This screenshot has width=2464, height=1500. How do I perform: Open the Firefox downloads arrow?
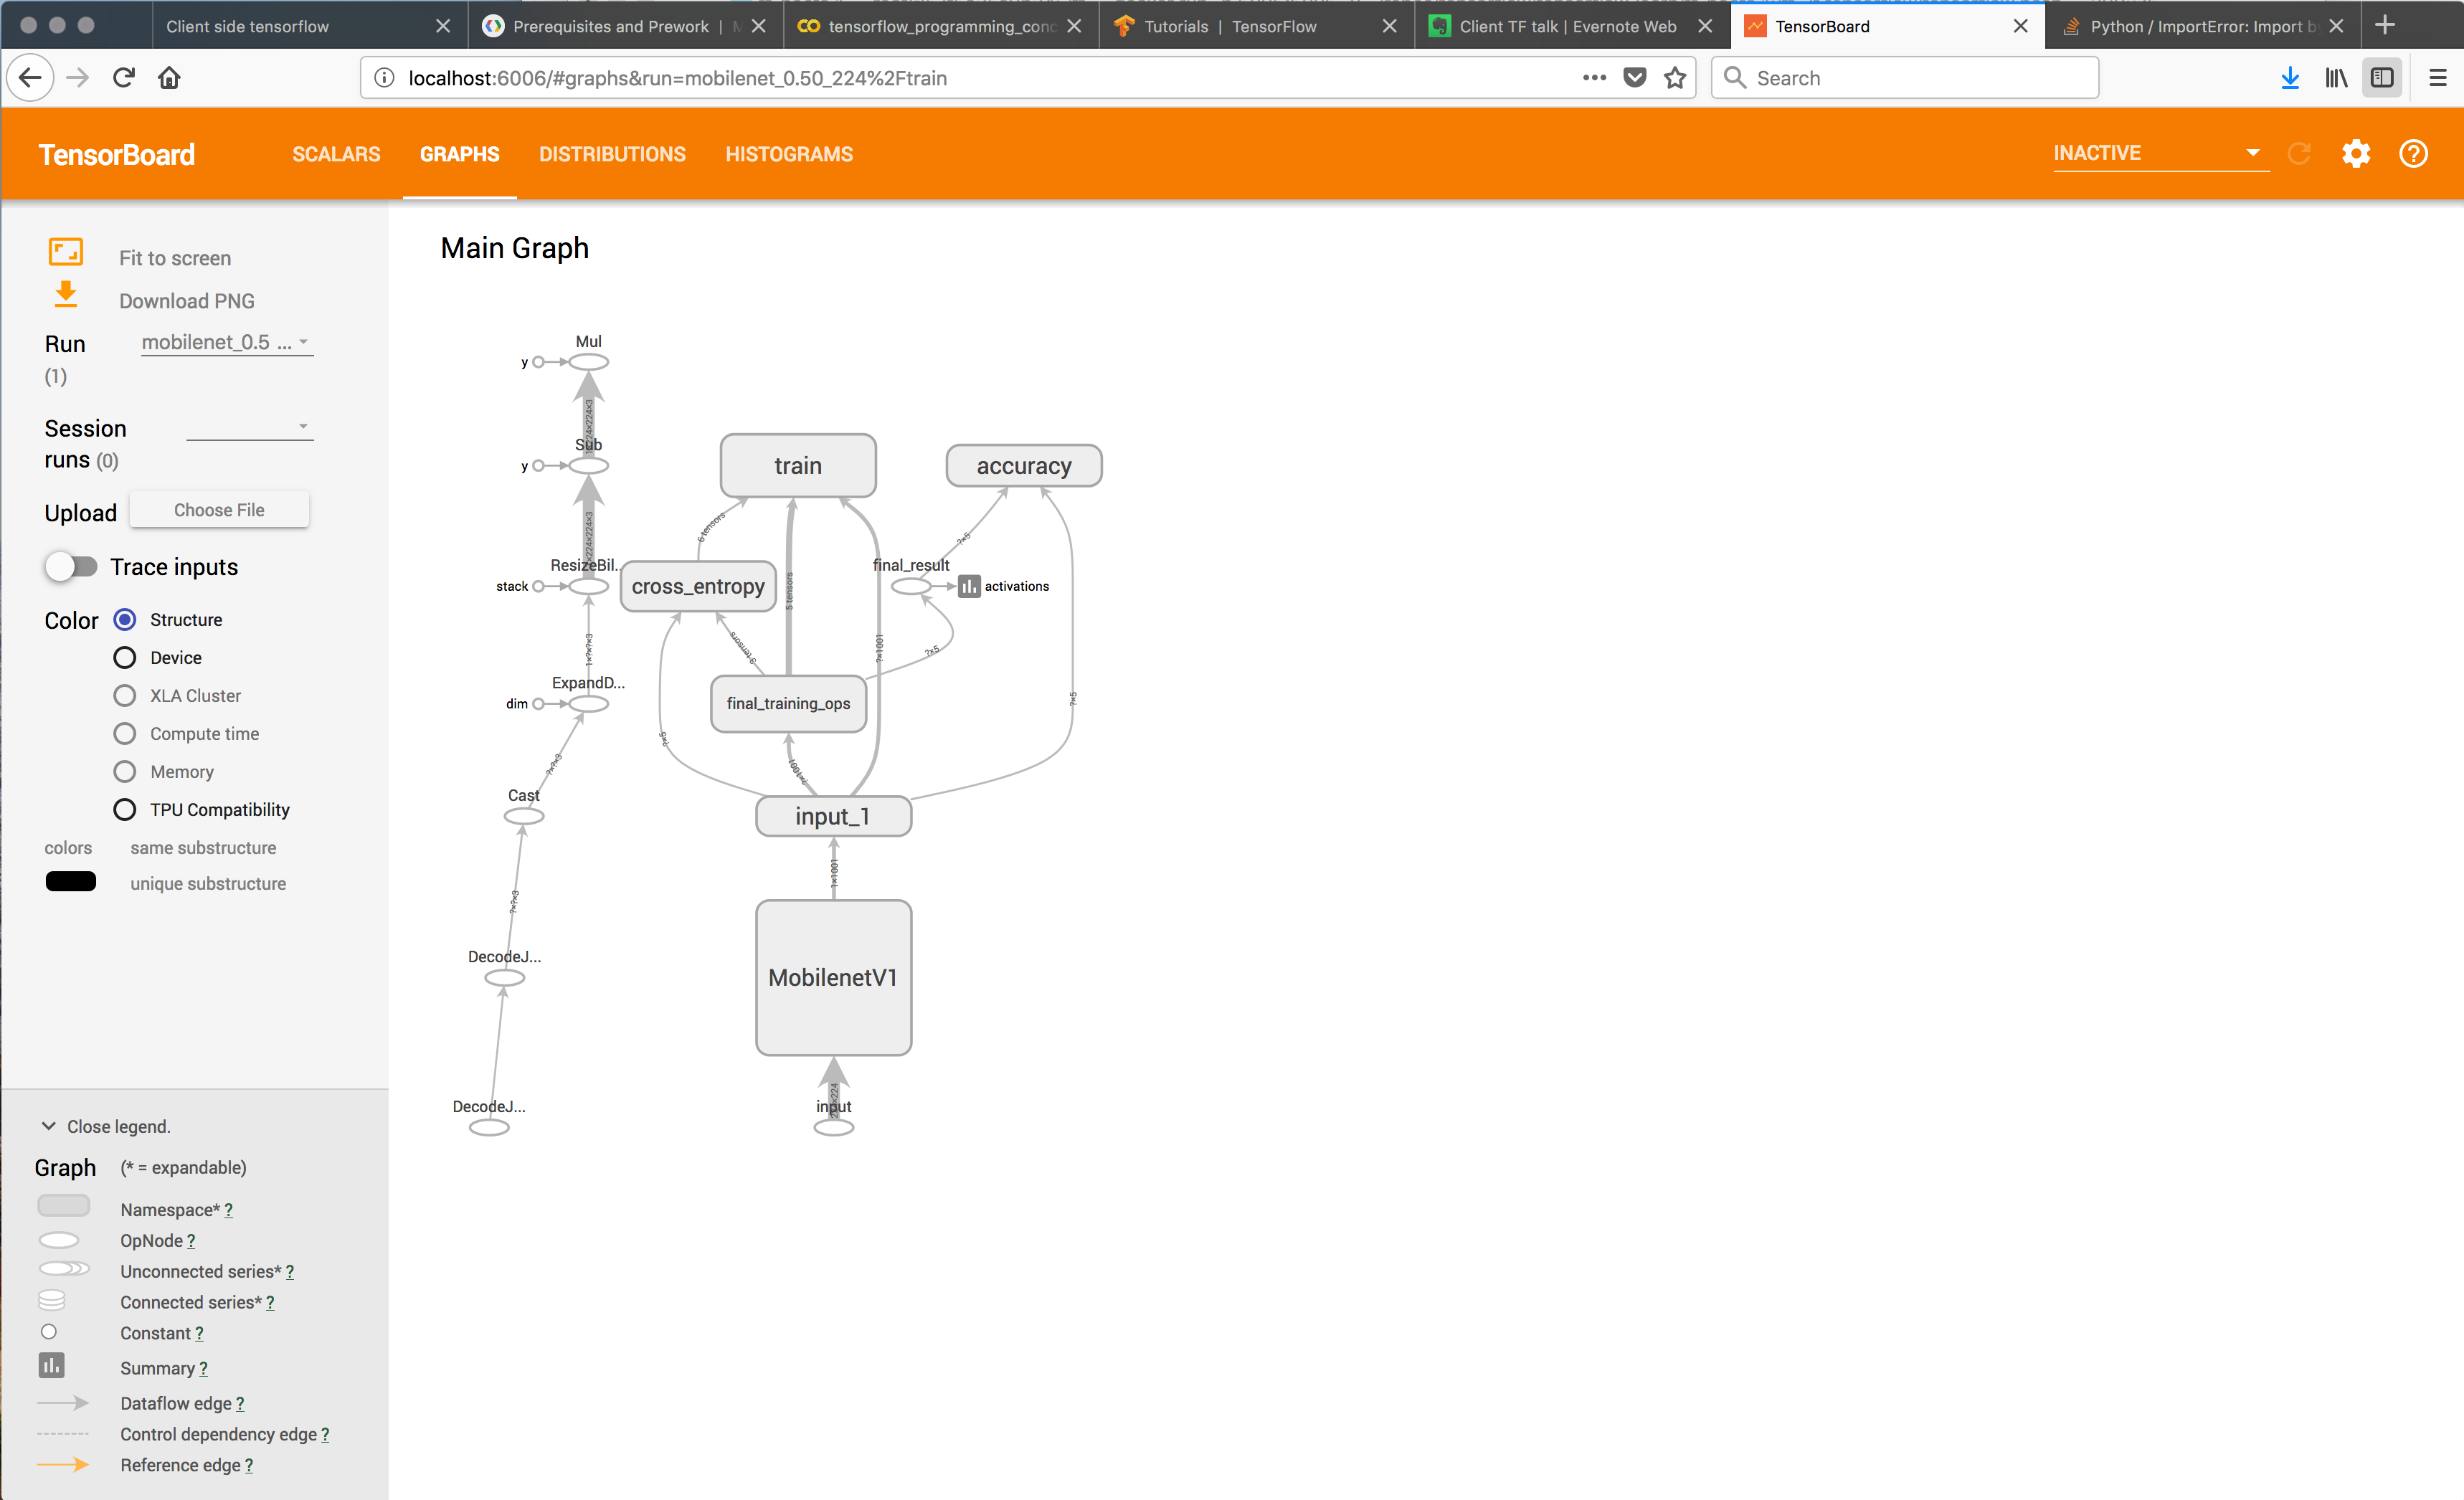(x=2289, y=78)
